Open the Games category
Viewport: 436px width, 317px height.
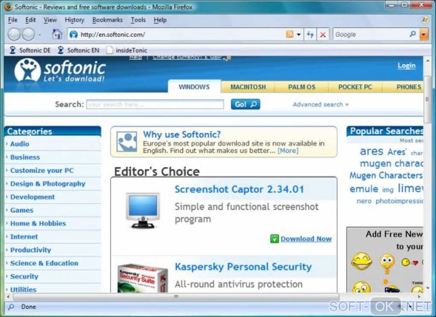[x=22, y=210]
